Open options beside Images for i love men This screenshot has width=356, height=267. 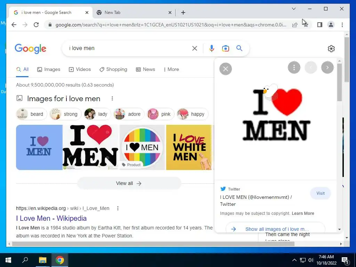click(112, 98)
